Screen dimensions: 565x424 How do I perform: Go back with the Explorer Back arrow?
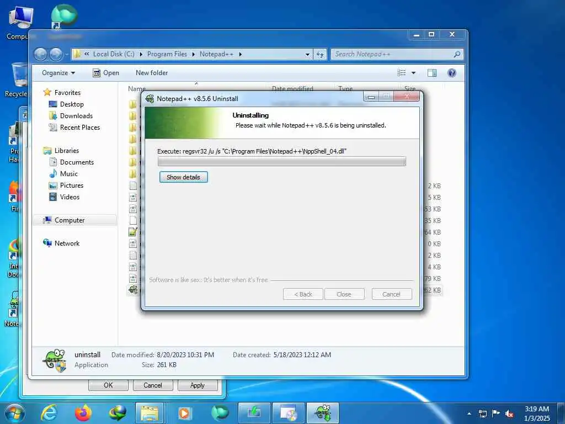click(40, 55)
